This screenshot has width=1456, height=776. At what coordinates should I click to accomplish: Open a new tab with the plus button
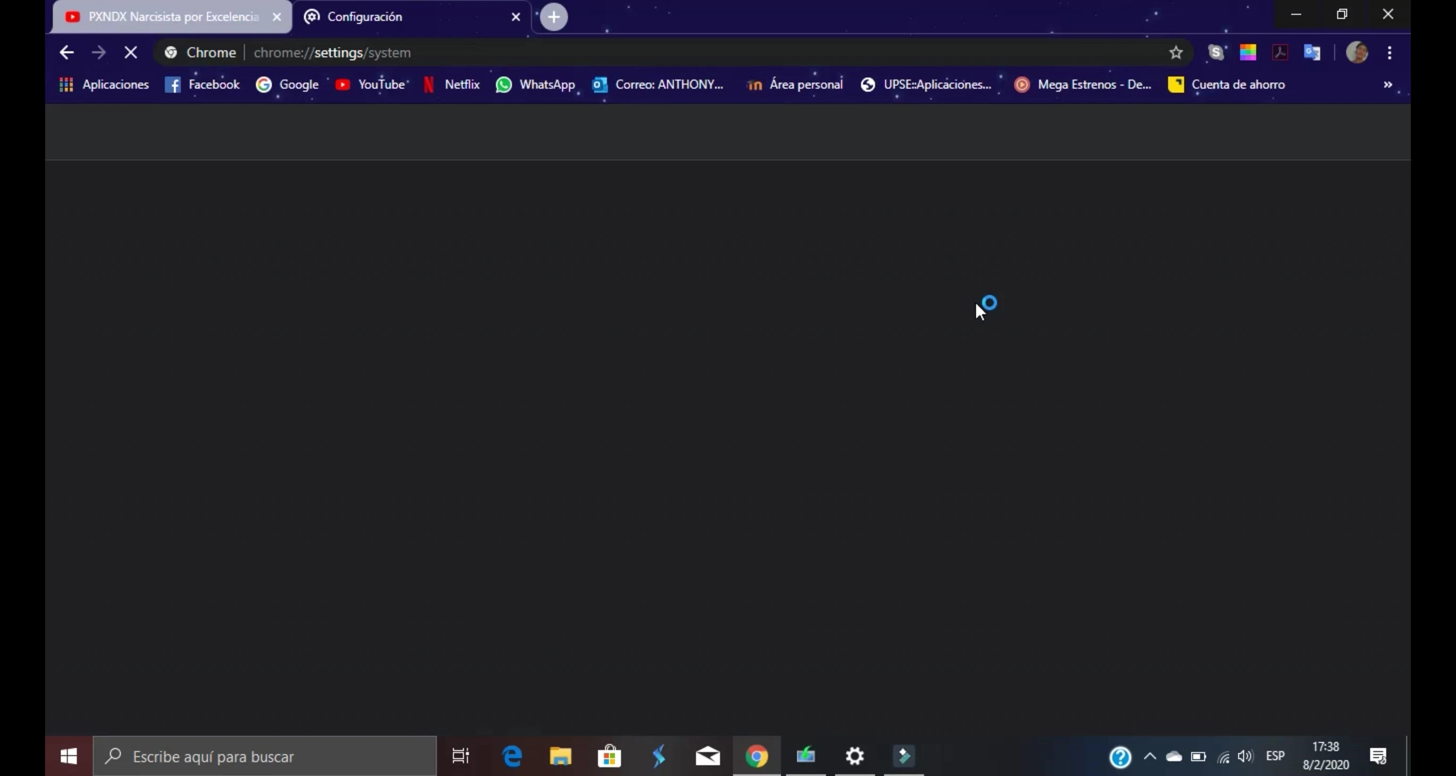point(554,17)
